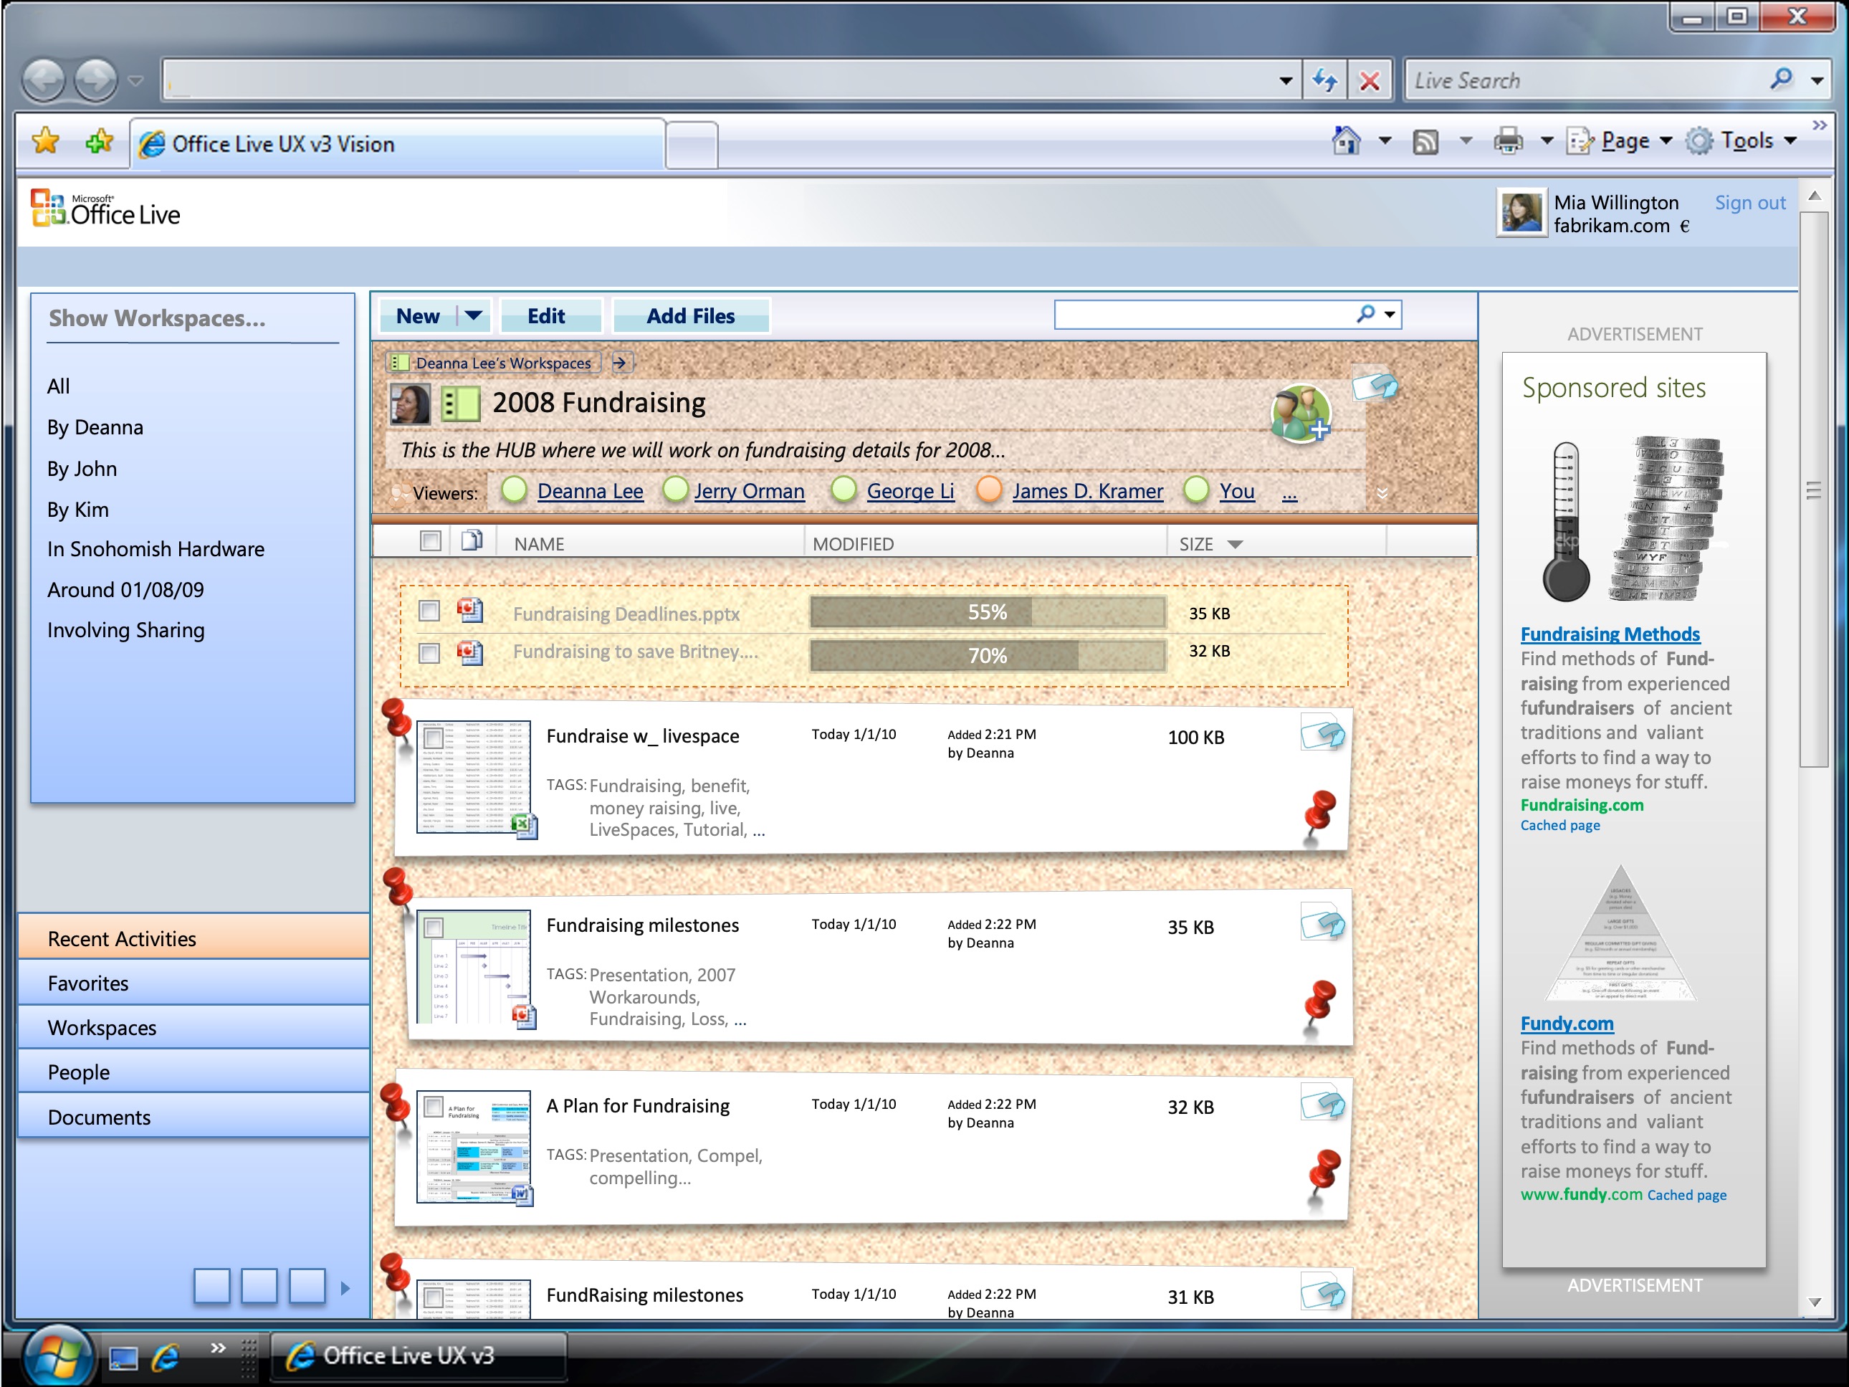Open the People section

tap(193, 1072)
